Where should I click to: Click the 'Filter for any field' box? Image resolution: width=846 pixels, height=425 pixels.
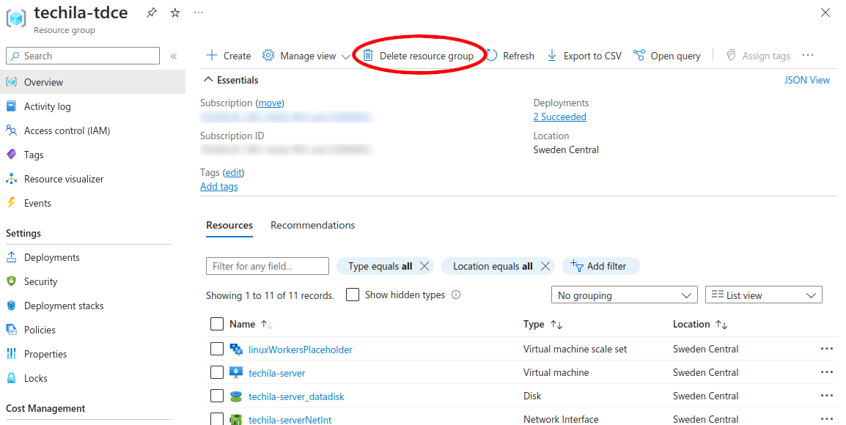coord(267,266)
